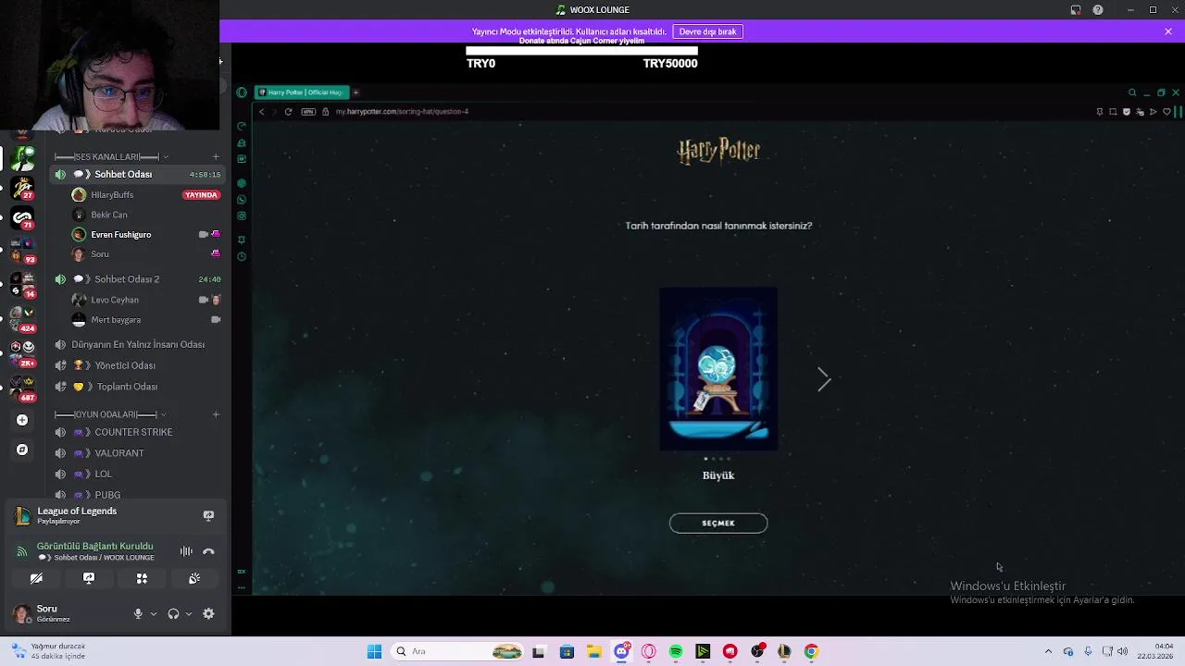Reload the Harry Potter page

[x=288, y=112]
